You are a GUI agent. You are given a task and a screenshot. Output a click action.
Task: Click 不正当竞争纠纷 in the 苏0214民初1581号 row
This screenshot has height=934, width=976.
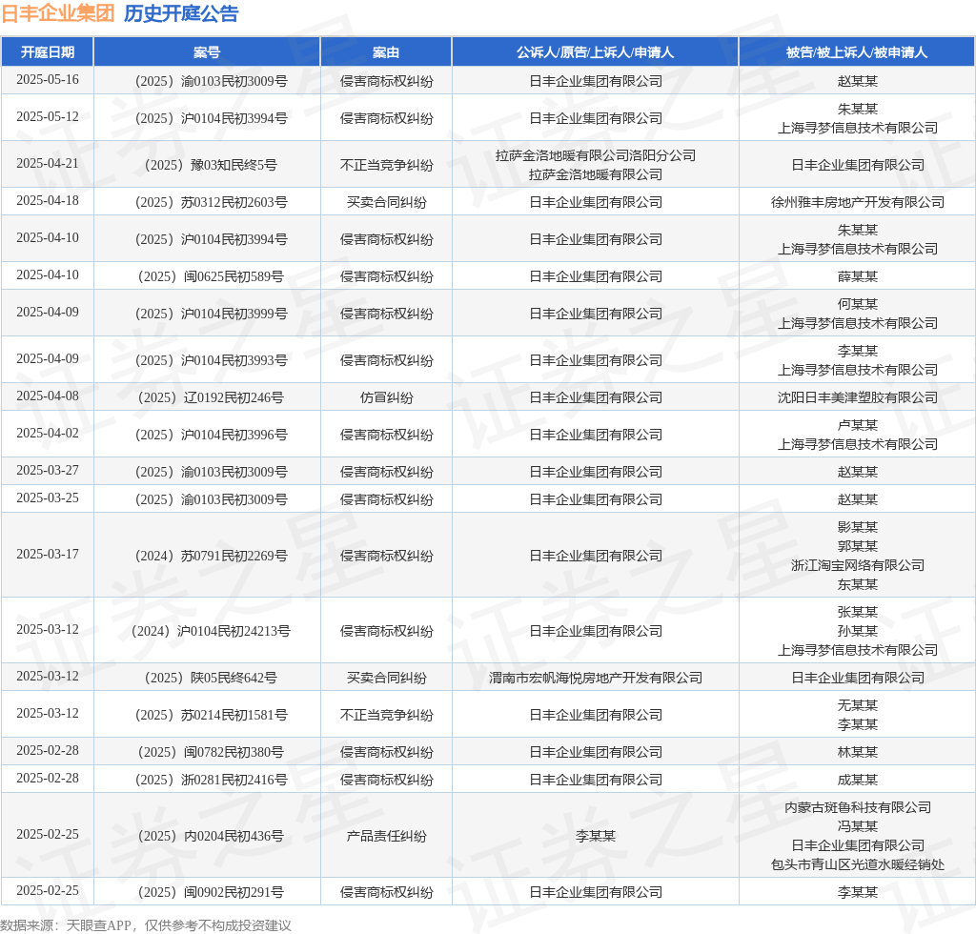click(386, 715)
